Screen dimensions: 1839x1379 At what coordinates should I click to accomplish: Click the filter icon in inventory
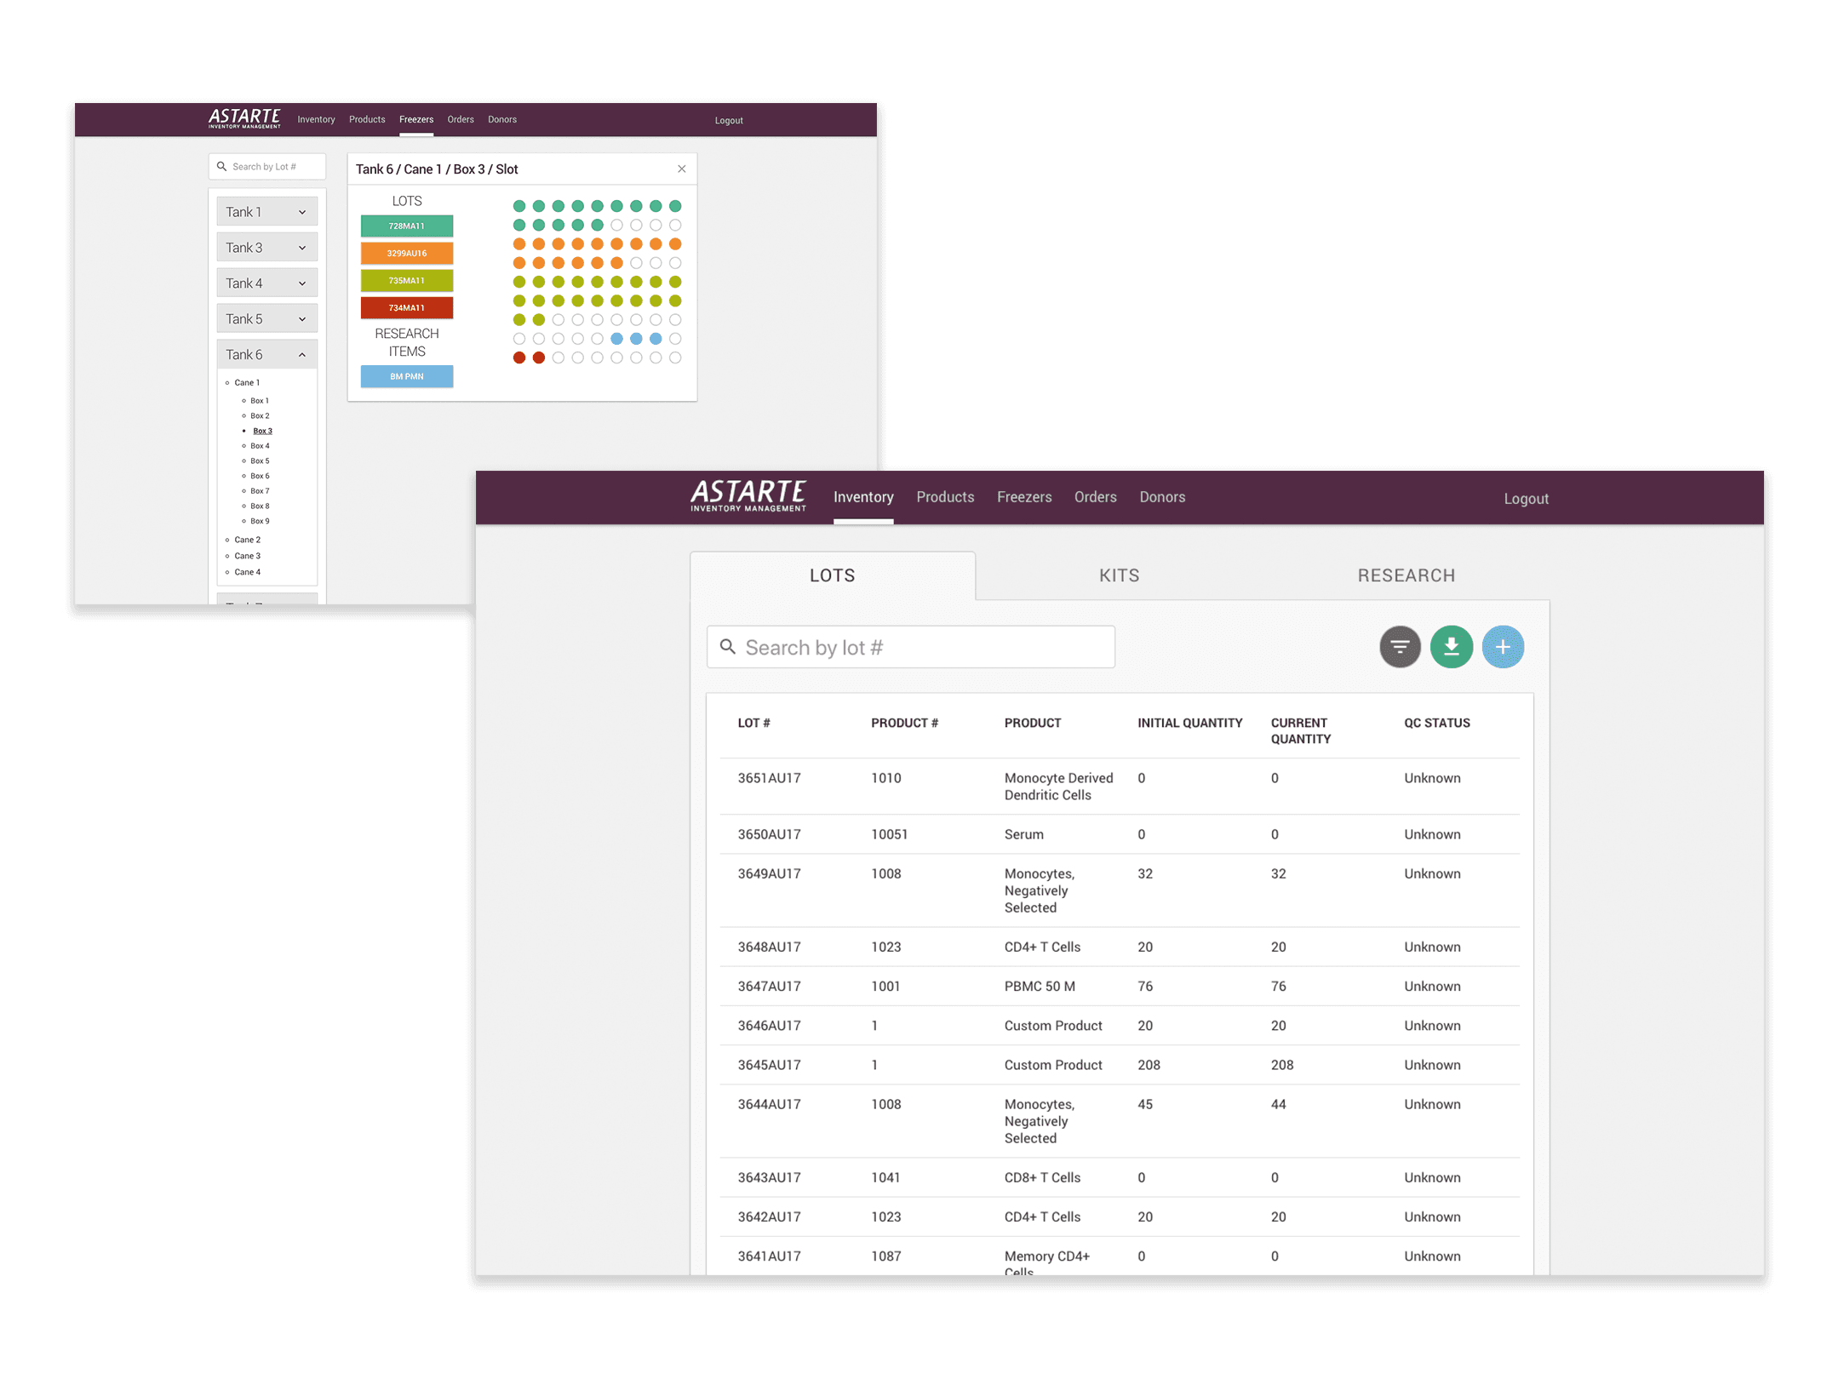tap(1397, 648)
